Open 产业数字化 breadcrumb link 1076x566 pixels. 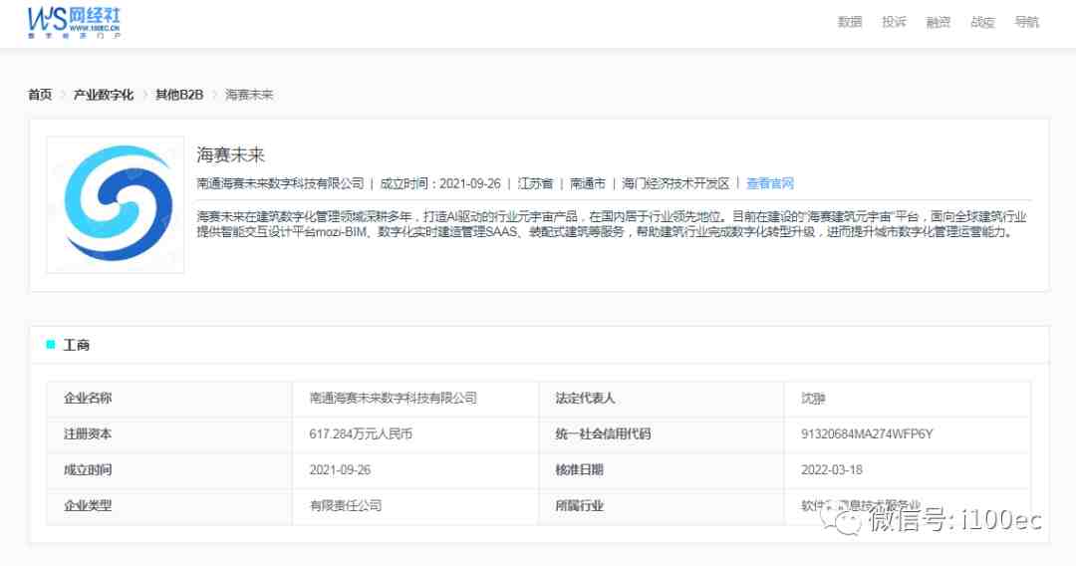[x=103, y=95]
